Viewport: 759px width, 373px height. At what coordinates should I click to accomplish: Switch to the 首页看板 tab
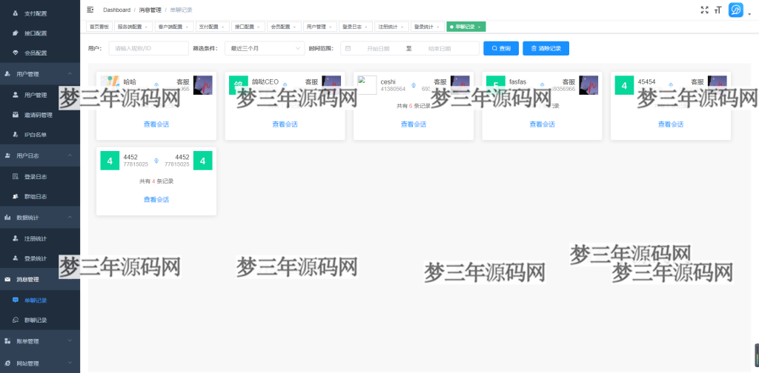point(99,27)
